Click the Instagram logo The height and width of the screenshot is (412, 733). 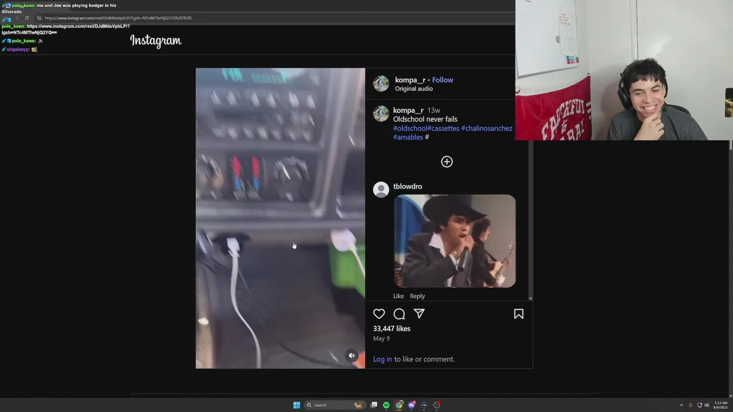(x=156, y=41)
